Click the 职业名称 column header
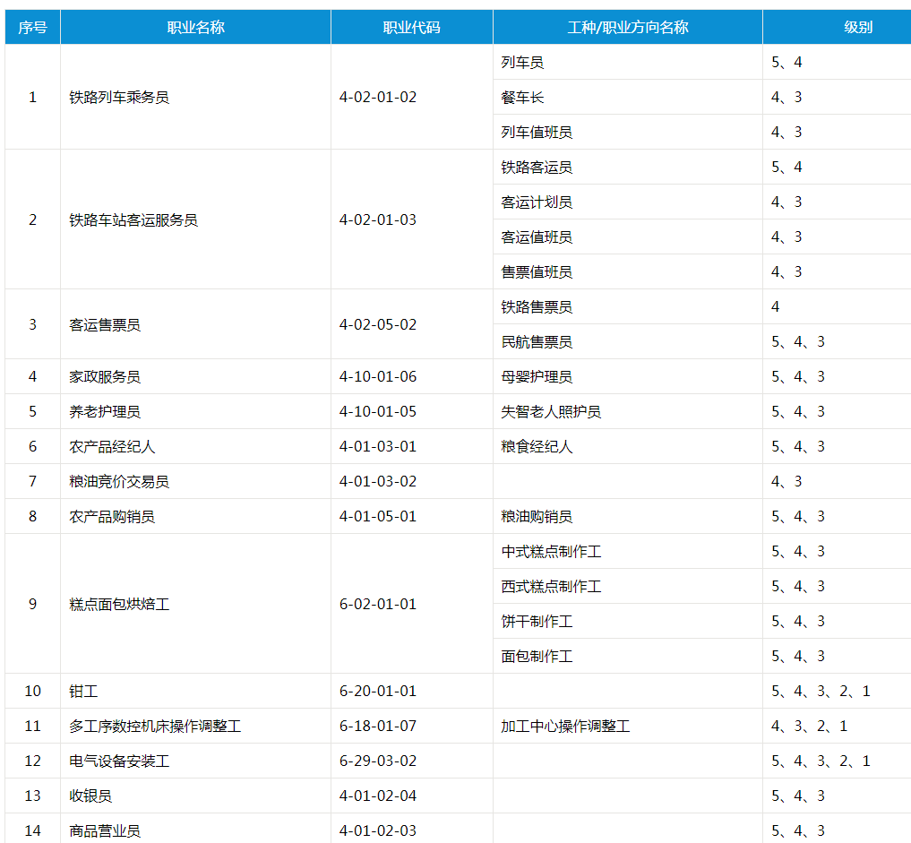This screenshot has height=843, width=911. pos(196,27)
